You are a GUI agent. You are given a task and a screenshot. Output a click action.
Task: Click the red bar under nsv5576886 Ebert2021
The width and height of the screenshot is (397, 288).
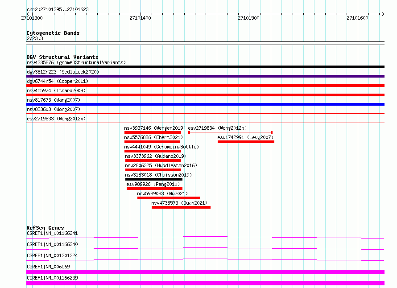pos(152,142)
